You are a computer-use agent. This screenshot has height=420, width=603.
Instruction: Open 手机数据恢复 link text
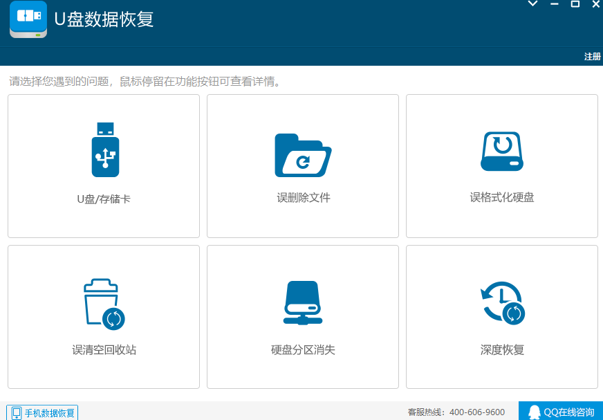tap(50, 413)
